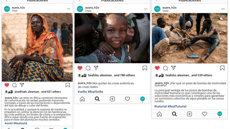
Task: Open options menu on woman in orange post
Action: tap(68, 9)
